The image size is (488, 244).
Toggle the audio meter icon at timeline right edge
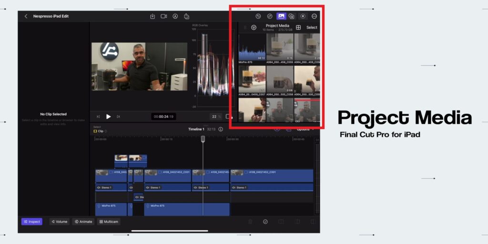point(317,141)
